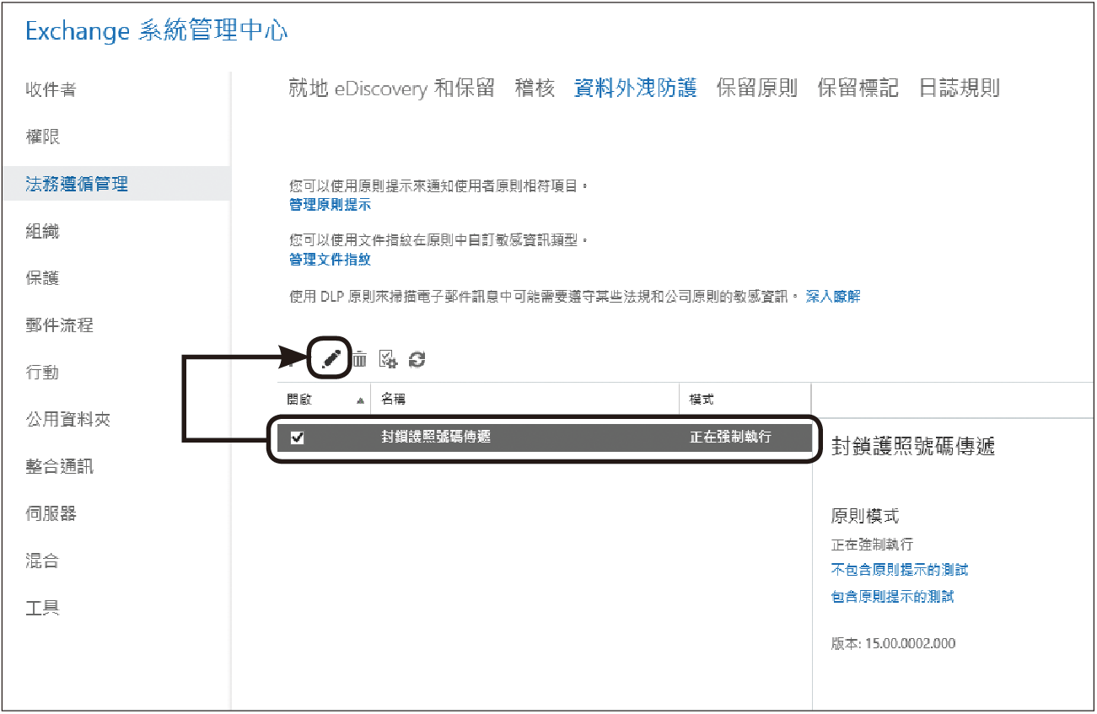Click the 模式 column header
1097x714 pixels.
[702, 399]
